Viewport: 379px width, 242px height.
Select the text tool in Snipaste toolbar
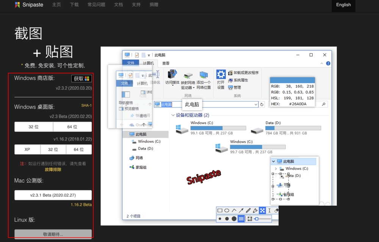coord(269,210)
